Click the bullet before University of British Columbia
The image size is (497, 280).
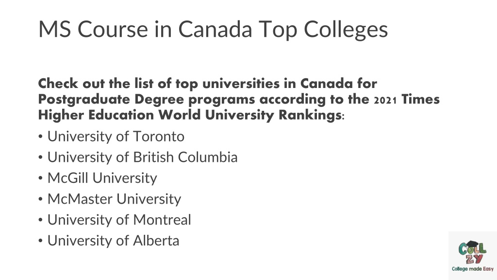point(40,158)
